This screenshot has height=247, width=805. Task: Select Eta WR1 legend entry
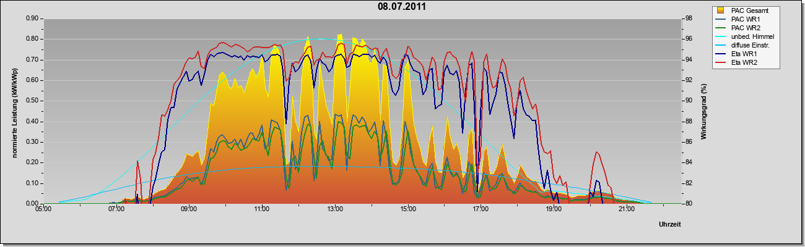(x=744, y=54)
